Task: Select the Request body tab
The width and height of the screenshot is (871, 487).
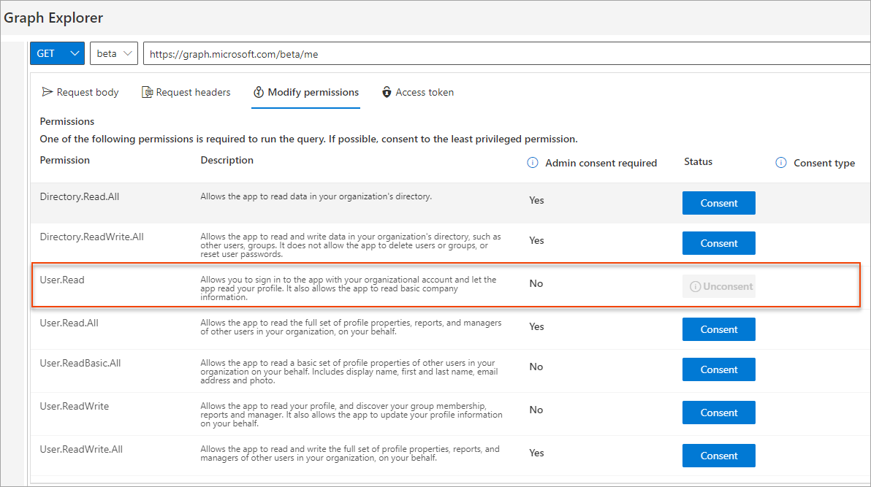Action: click(x=88, y=92)
